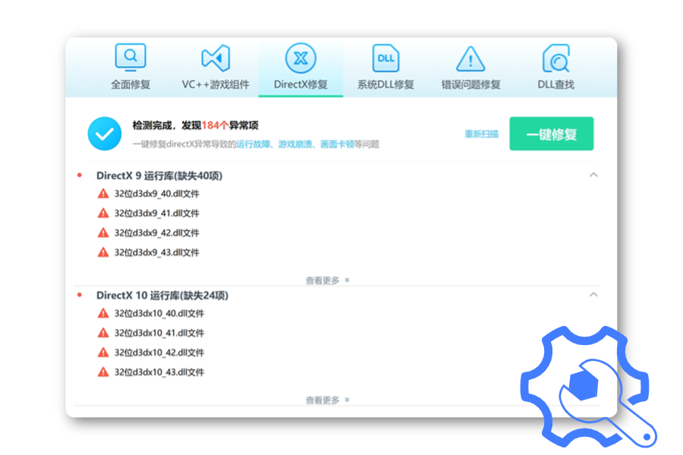Select the 32位d3dx10_41.dll文件 entry
Screen dimensions: 683x455
[x=159, y=333]
